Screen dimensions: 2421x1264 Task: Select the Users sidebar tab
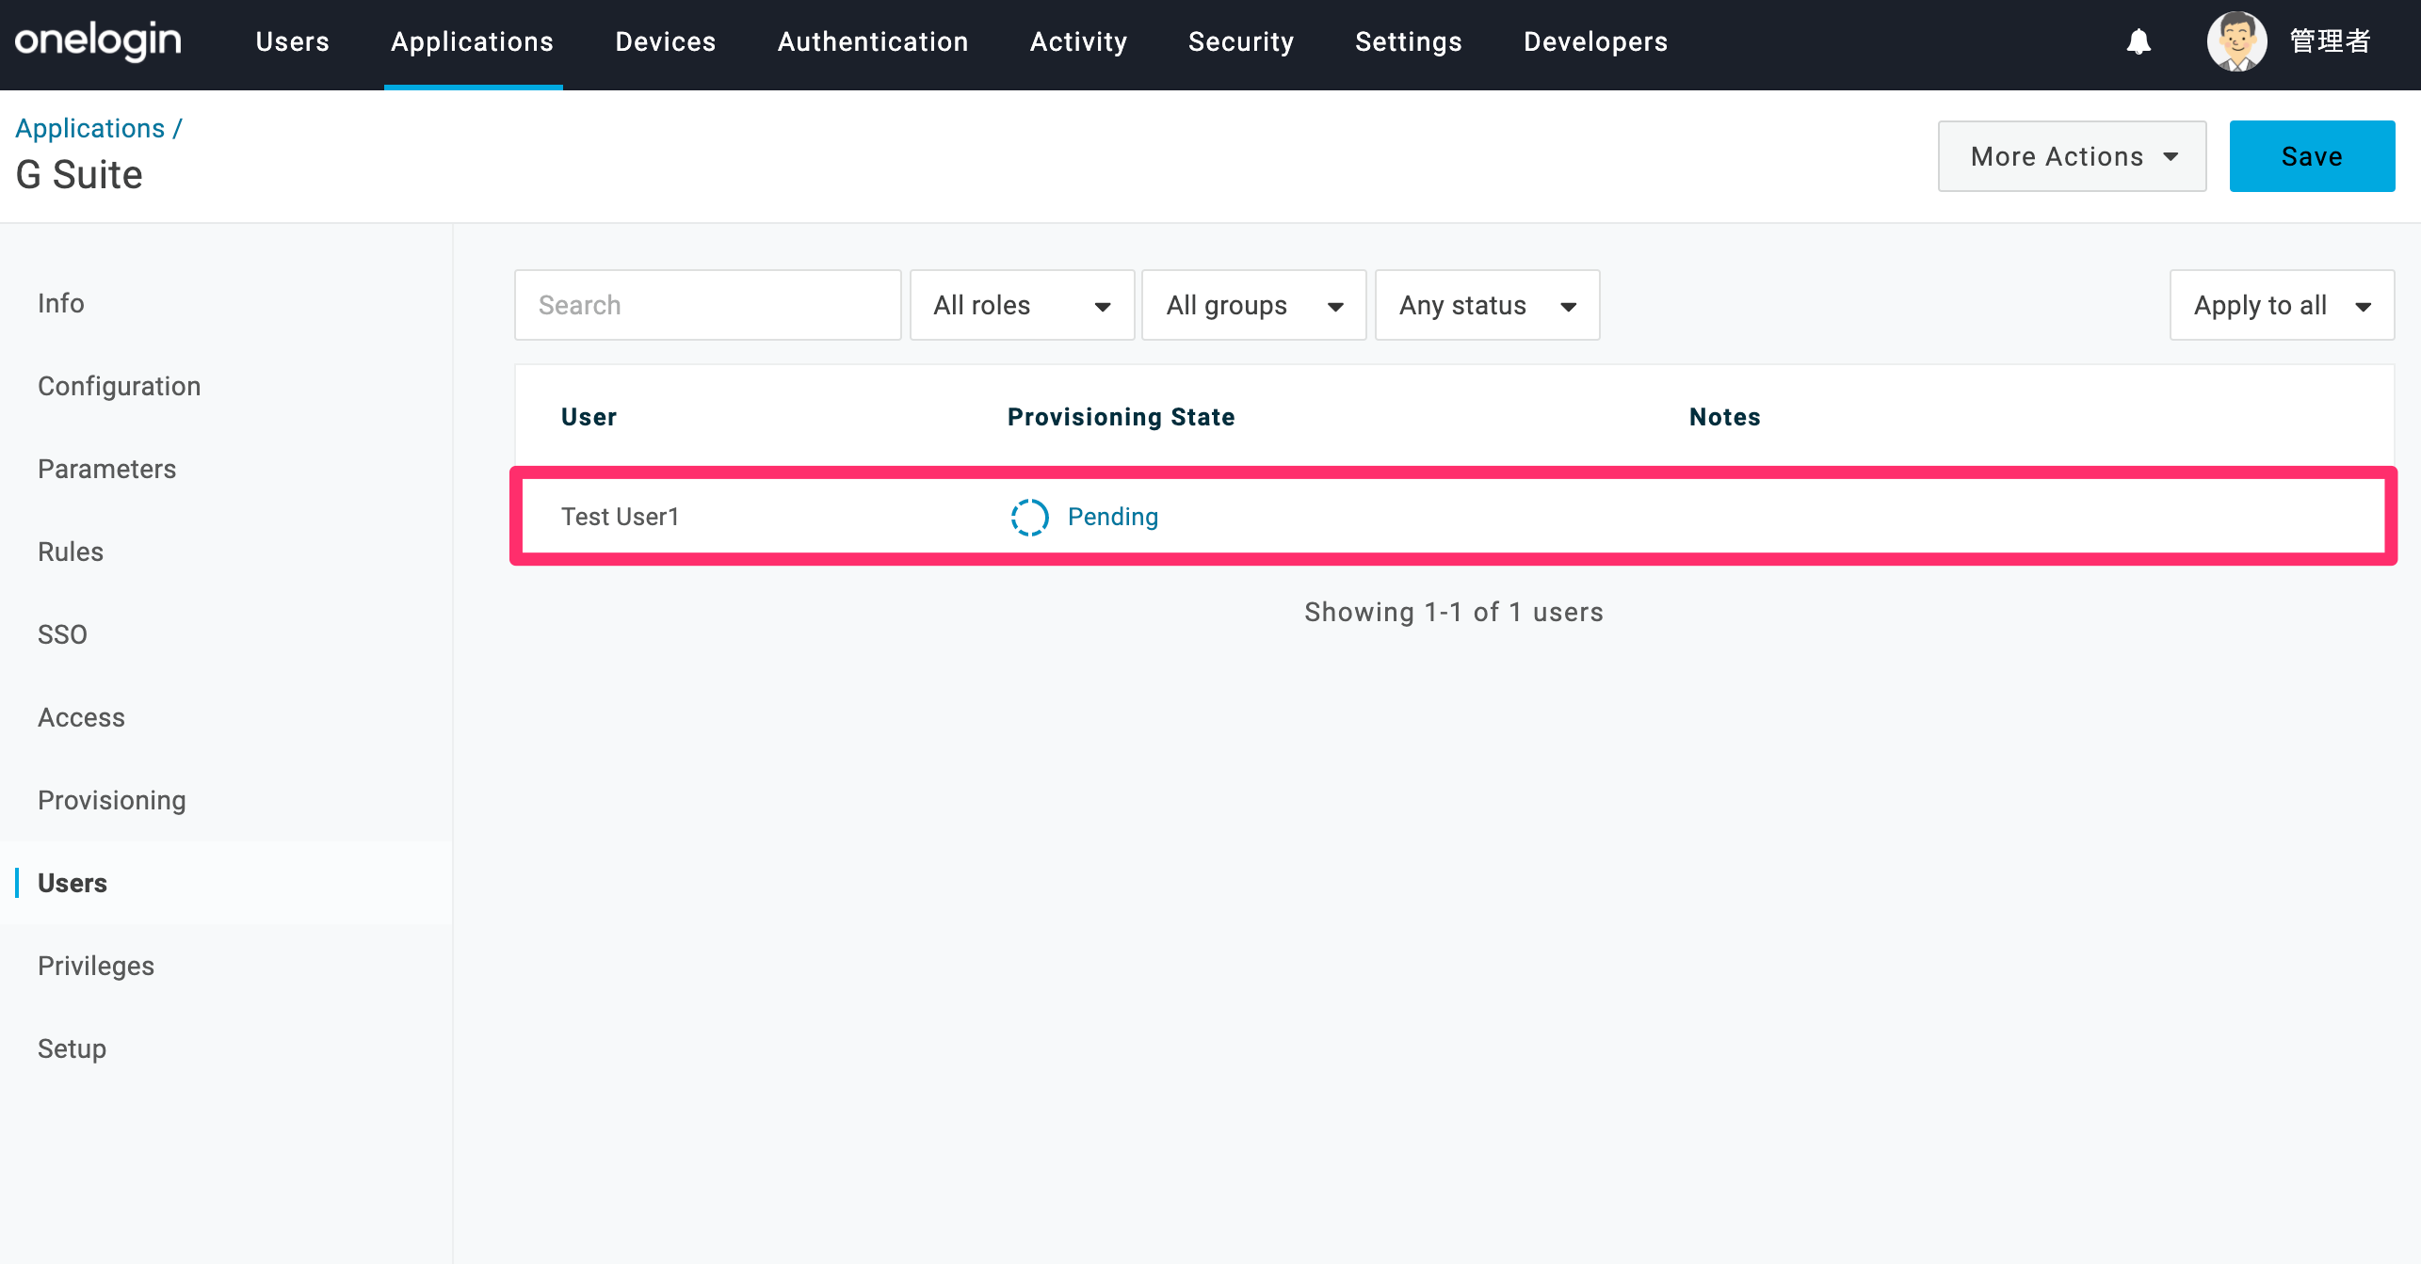tap(73, 883)
